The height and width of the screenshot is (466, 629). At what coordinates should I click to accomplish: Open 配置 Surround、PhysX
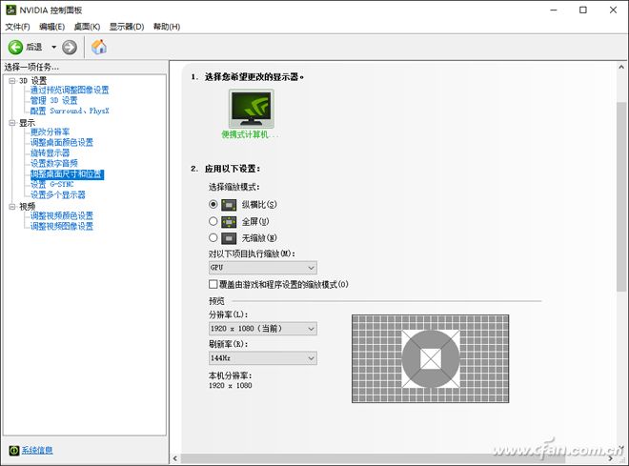70,111
